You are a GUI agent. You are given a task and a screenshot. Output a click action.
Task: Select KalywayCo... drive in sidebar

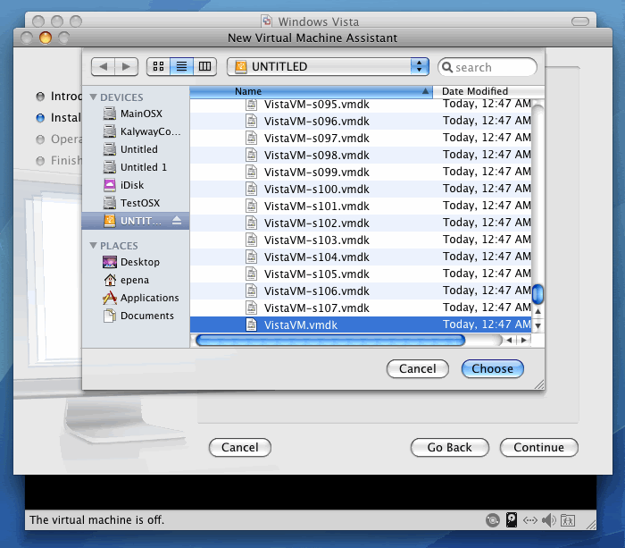(136, 131)
